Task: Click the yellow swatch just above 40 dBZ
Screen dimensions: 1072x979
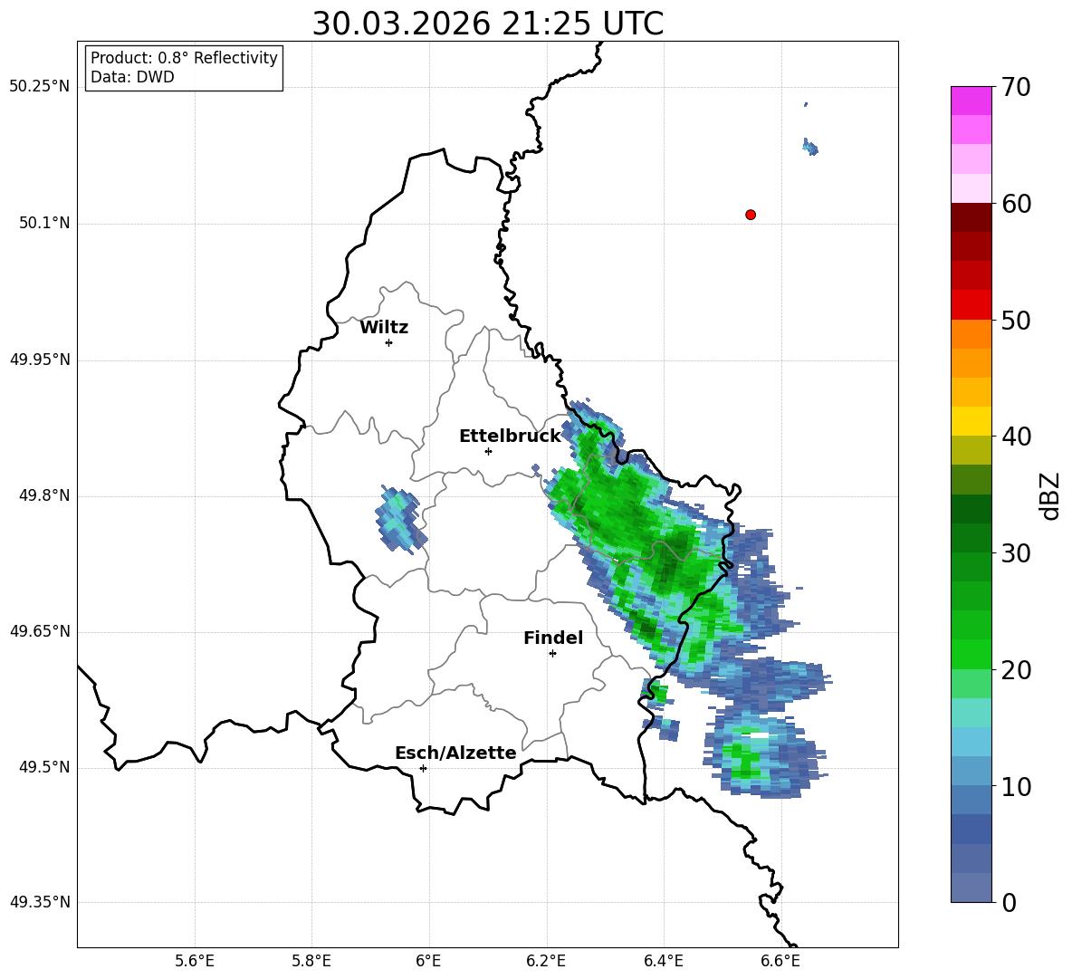Action: click(x=971, y=421)
